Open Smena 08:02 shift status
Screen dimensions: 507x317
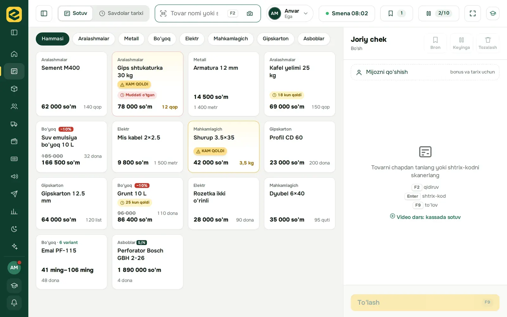(x=347, y=13)
